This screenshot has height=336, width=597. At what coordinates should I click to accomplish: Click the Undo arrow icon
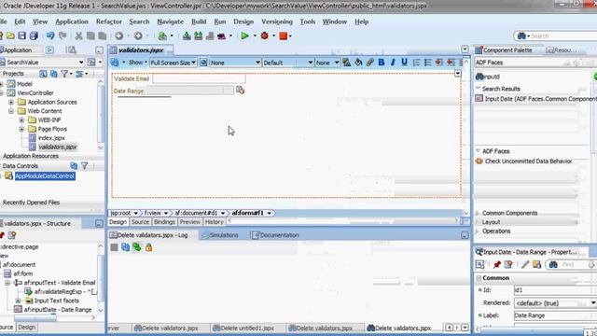50,35
